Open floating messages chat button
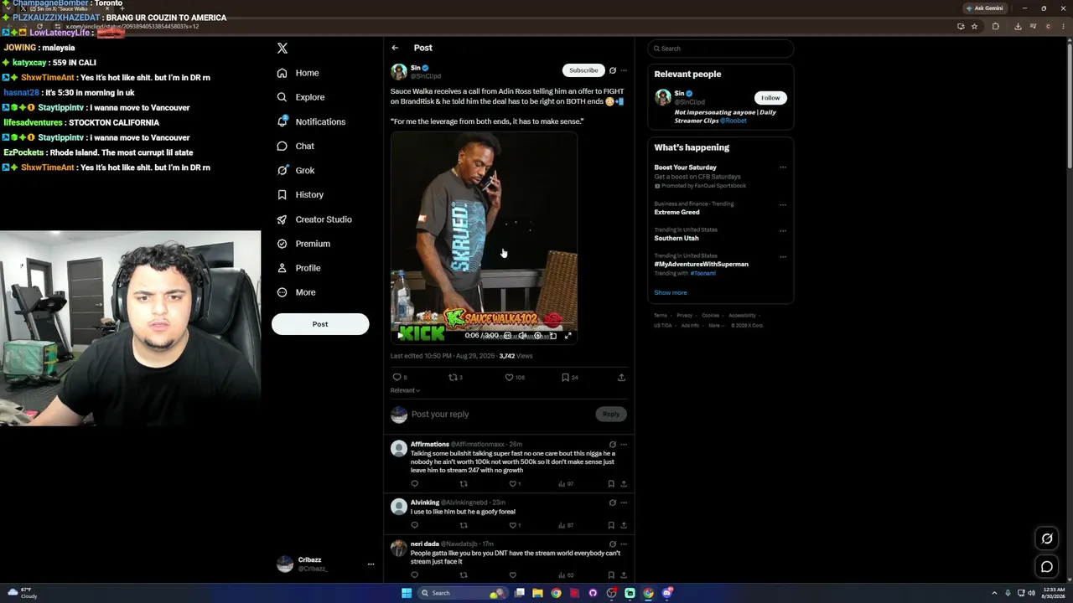The height and width of the screenshot is (603, 1073). pyautogui.click(x=1047, y=567)
